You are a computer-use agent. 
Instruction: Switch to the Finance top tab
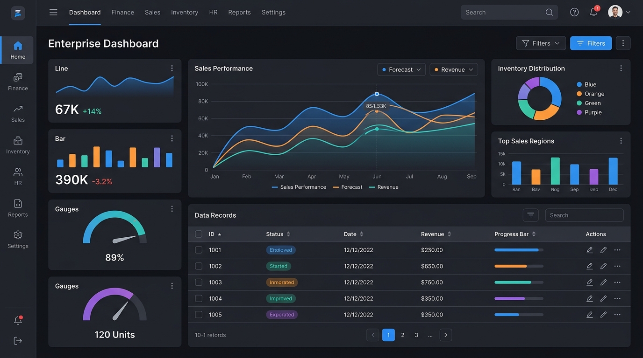click(x=123, y=13)
